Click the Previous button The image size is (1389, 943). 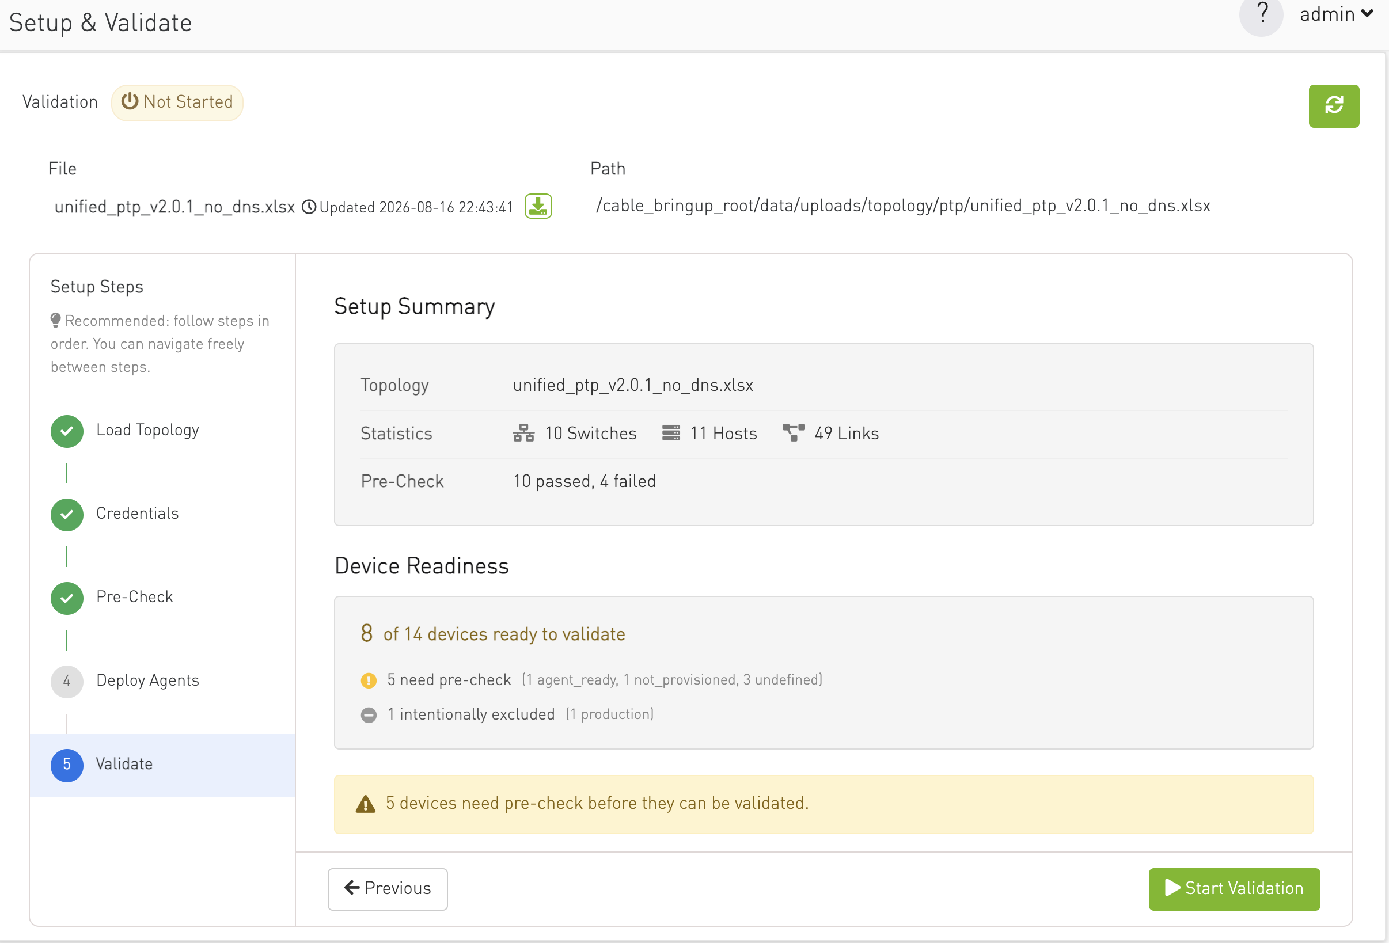click(388, 889)
